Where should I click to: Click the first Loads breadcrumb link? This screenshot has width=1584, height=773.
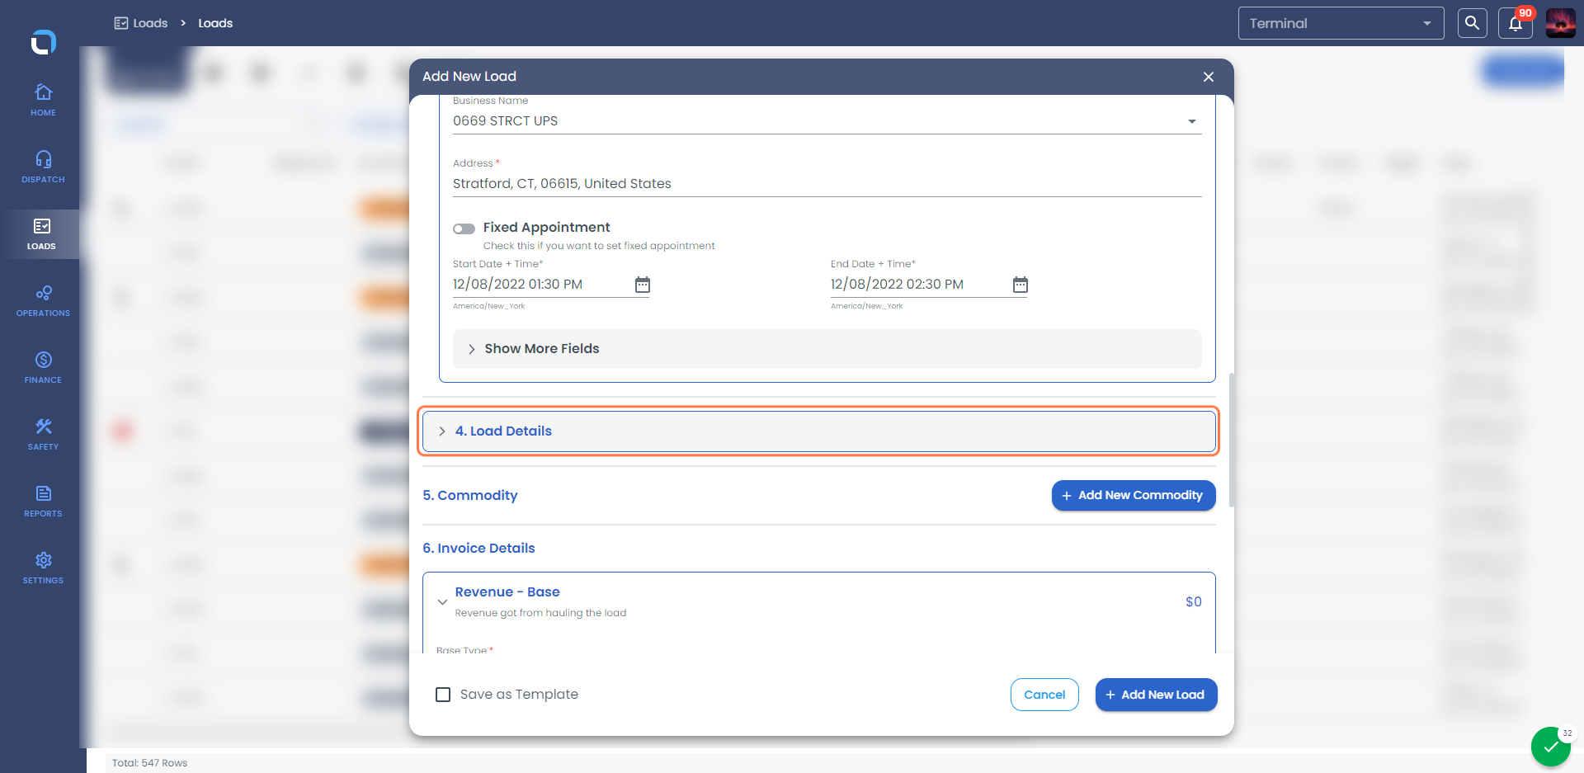click(150, 23)
